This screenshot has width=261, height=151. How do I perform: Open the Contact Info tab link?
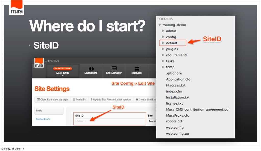point(43,119)
